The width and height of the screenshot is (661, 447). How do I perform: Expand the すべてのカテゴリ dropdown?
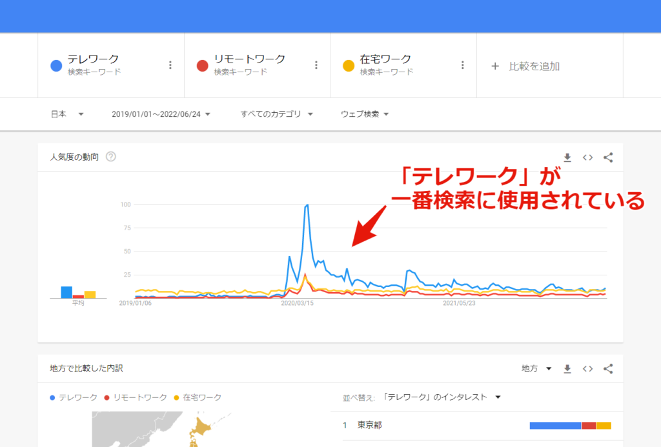(276, 114)
